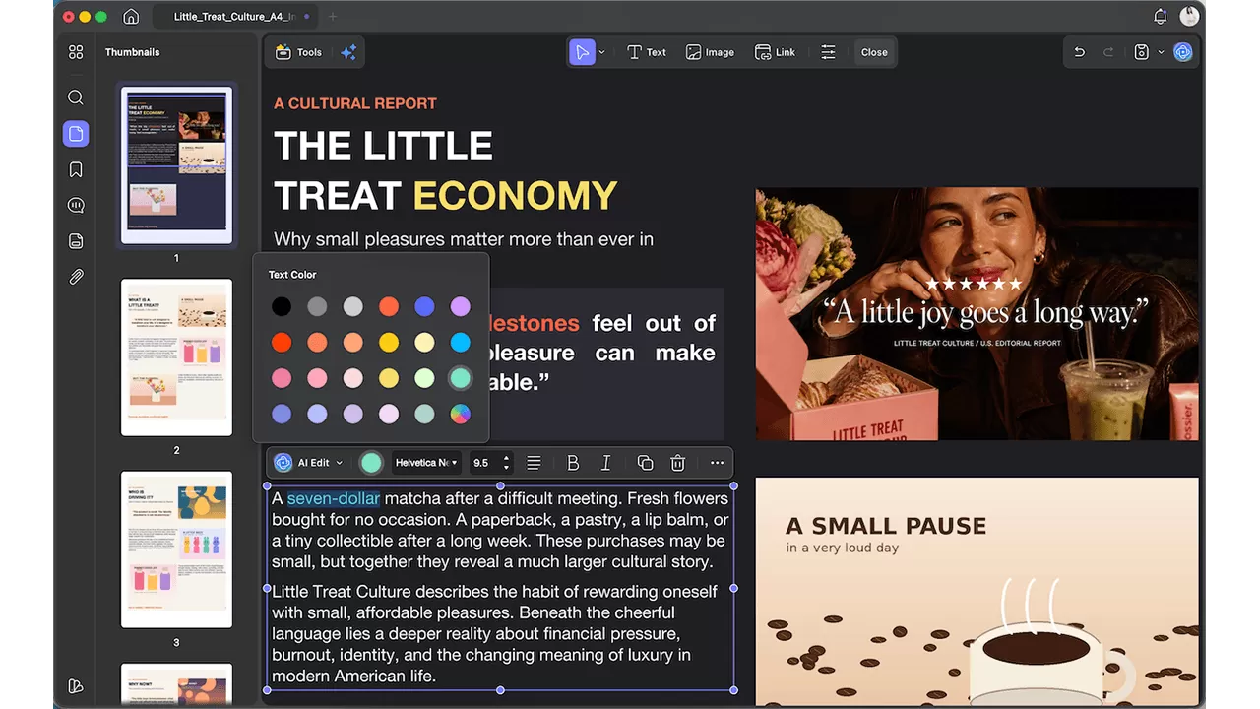This screenshot has width=1260, height=709.
Task: Toggle bold on the selected text
Action: pyautogui.click(x=573, y=463)
